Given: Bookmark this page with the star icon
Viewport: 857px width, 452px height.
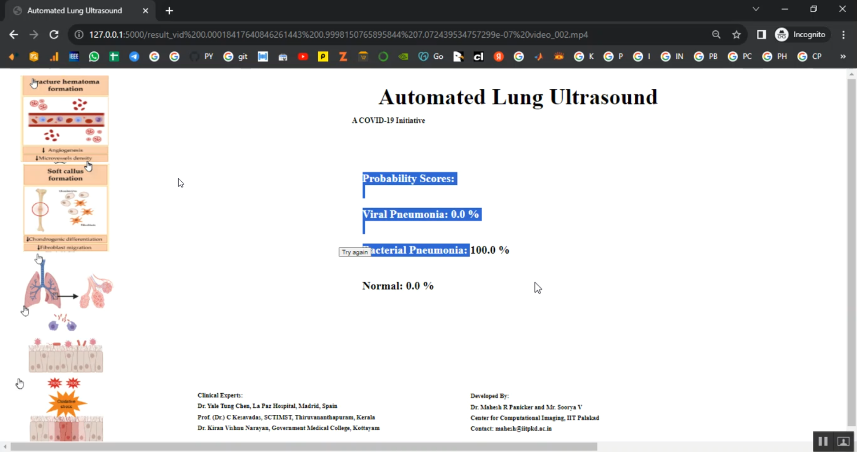Looking at the screenshot, I should click(x=736, y=35).
